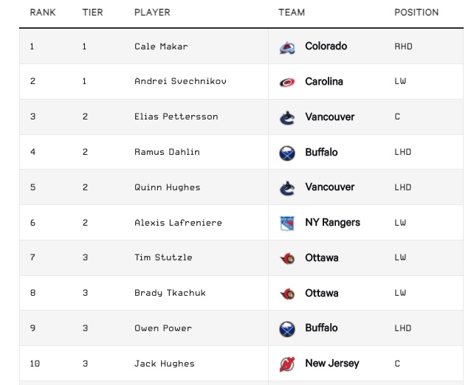
Task: Click the TEAM column header
Action: coord(292,13)
